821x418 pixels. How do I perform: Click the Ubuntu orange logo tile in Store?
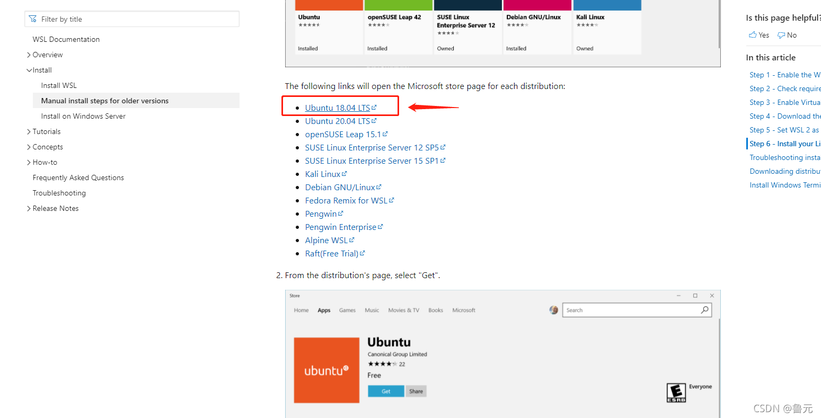[326, 370]
